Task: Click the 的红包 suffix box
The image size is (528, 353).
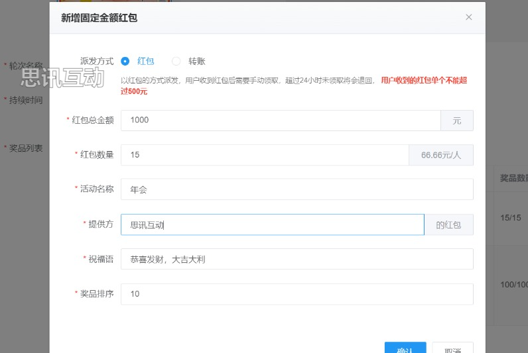Action: pos(448,225)
